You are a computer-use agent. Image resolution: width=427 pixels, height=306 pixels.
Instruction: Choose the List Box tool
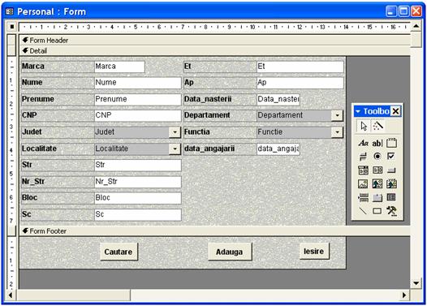tap(377, 170)
